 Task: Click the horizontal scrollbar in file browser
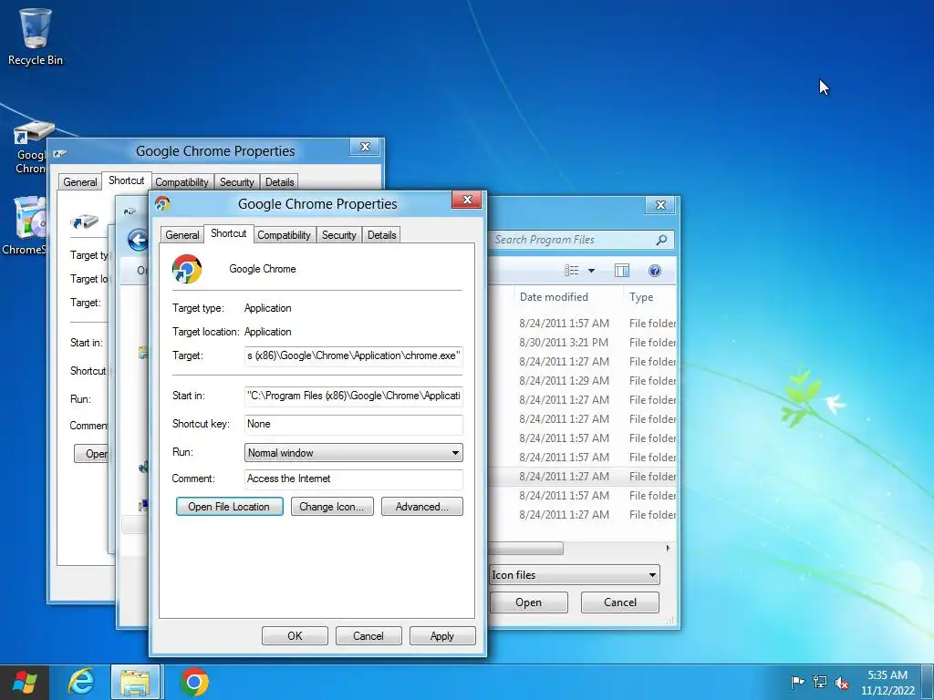pyautogui.click(x=525, y=548)
